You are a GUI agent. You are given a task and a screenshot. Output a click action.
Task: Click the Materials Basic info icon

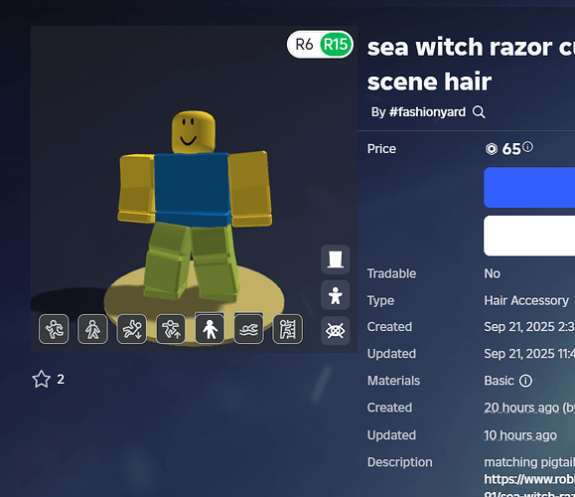525,381
